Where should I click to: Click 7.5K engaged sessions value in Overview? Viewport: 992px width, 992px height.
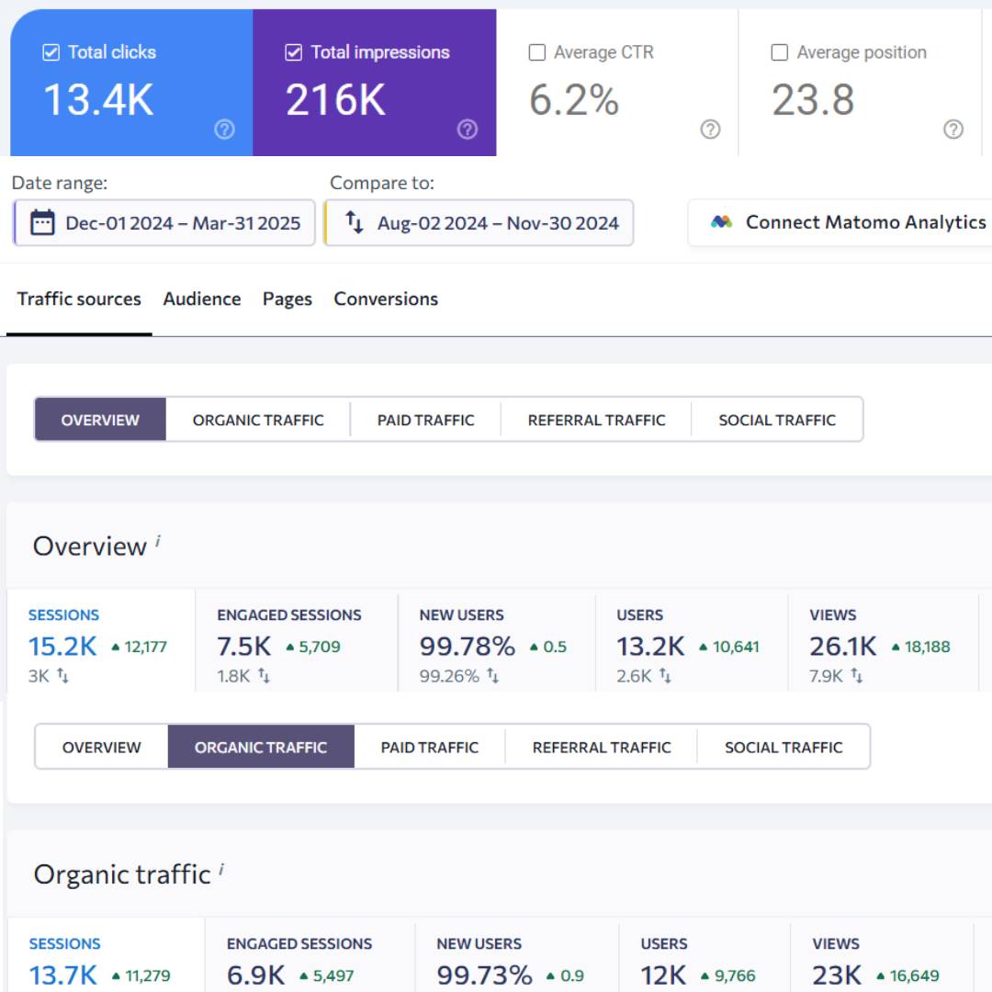[x=243, y=646]
